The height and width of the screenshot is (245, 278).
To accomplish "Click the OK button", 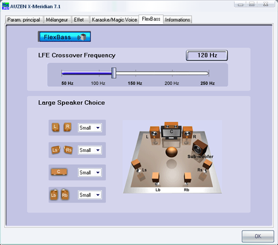I will pyautogui.click(x=258, y=236).
